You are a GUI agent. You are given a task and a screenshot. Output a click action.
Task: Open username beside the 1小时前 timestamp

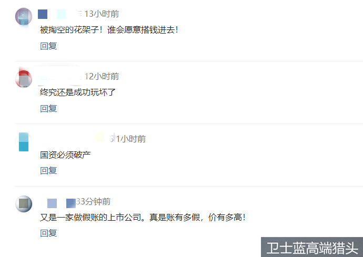(x=77, y=139)
